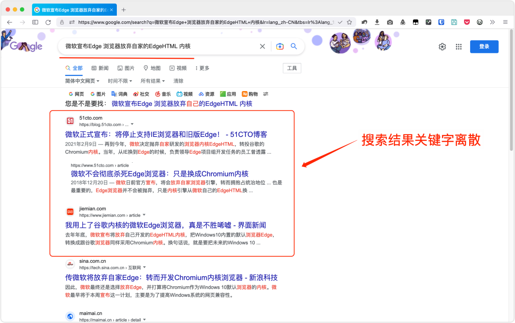Reload the current page

tap(48, 22)
